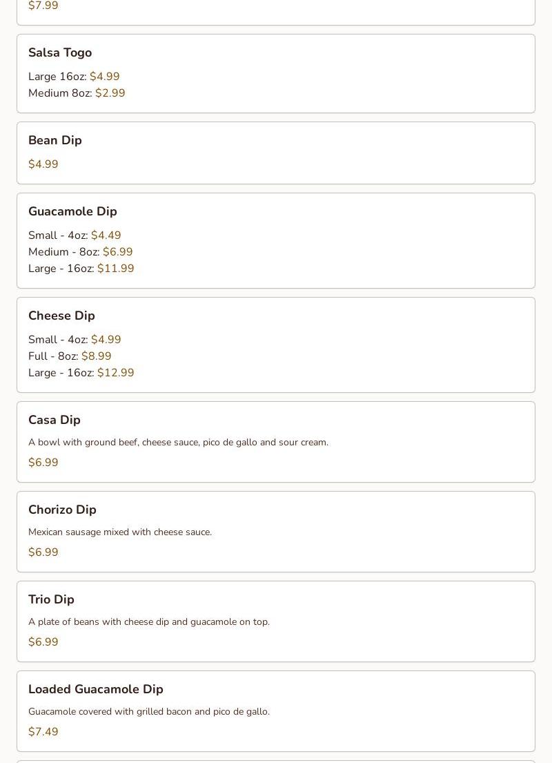This screenshot has height=763, width=552.
Task: Click the Trio Dip description text
Action: coord(149,622)
